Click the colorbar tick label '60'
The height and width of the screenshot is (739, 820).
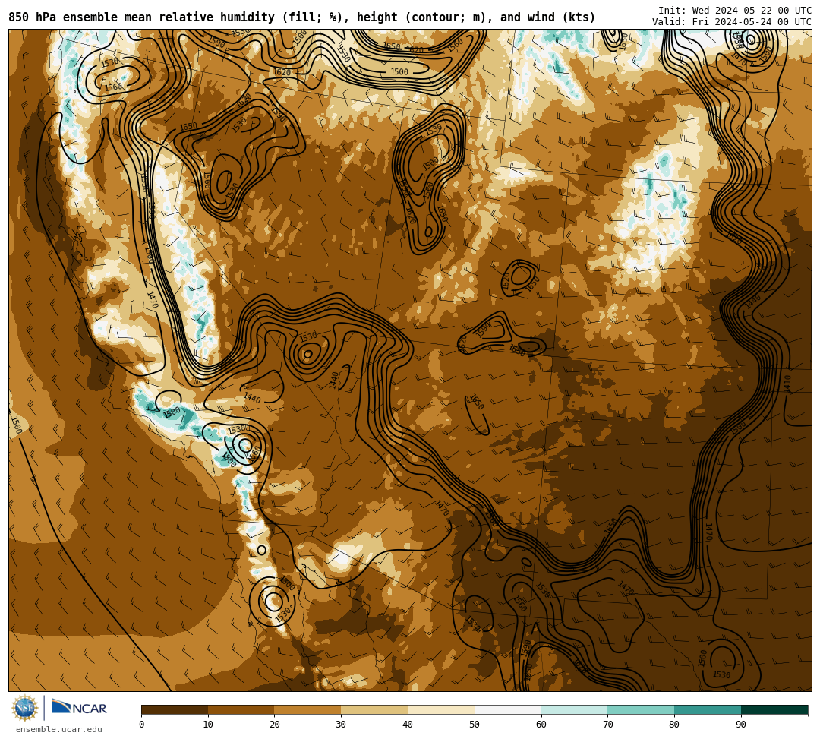point(541,725)
